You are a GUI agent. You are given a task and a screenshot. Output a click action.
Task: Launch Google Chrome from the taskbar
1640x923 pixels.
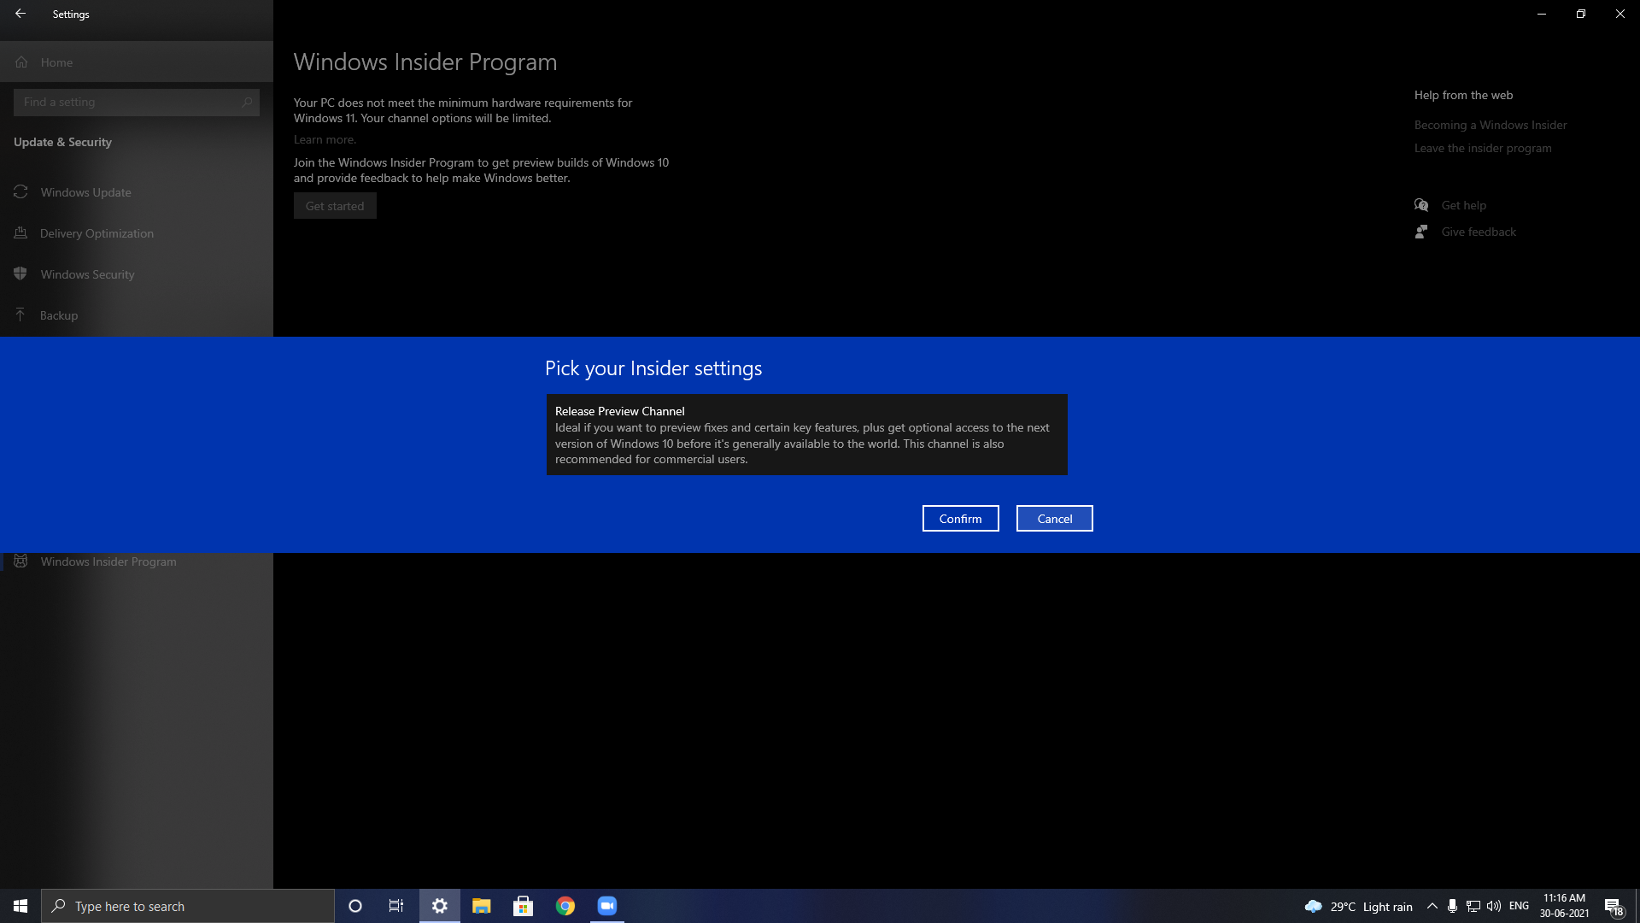click(565, 905)
